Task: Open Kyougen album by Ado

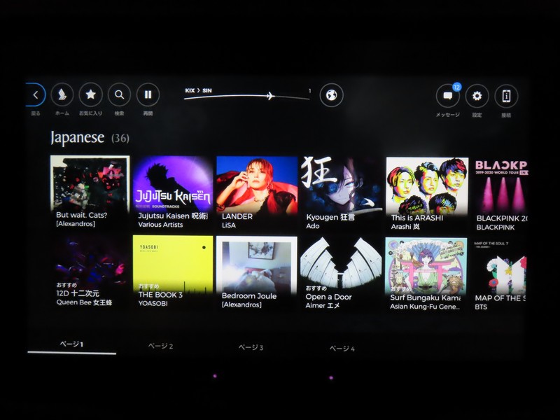Action: pyautogui.click(x=342, y=192)
